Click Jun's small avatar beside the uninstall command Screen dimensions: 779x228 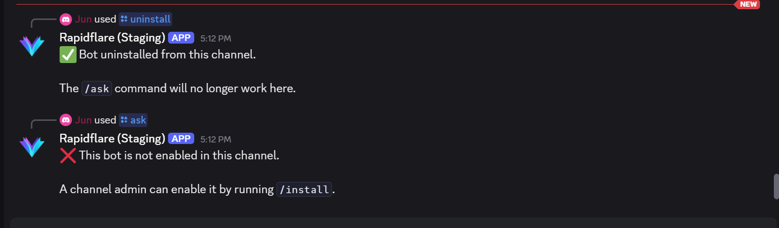[x=66, y=19]
